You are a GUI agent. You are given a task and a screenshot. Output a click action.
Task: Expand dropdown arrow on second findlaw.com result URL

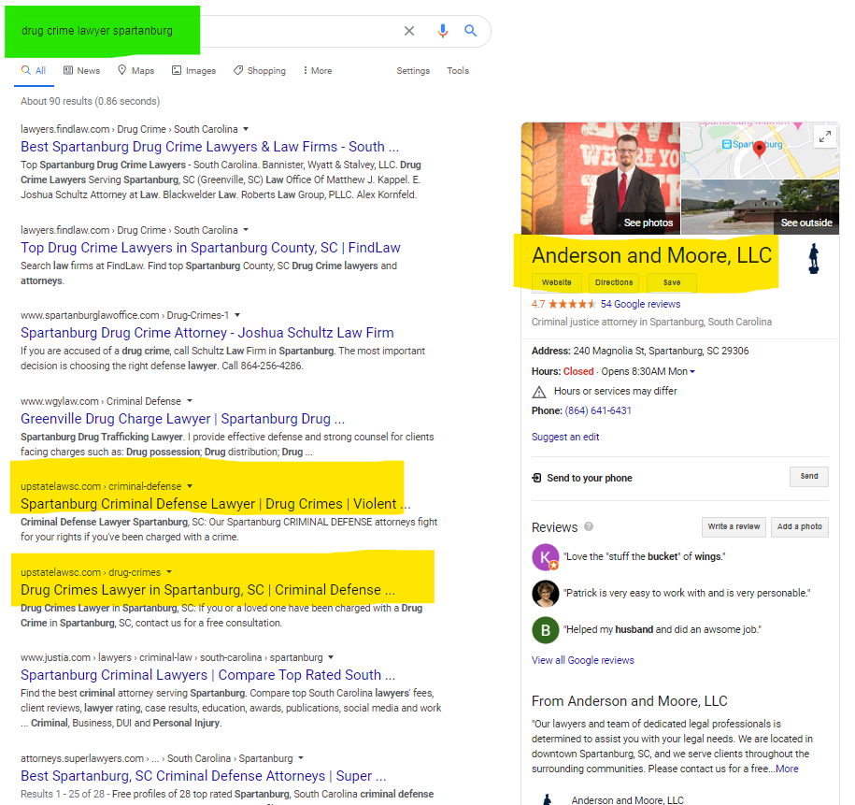(246, 230)
